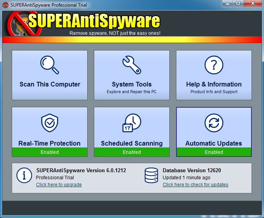Click the magnifying glass scan icon

point(50,65)
